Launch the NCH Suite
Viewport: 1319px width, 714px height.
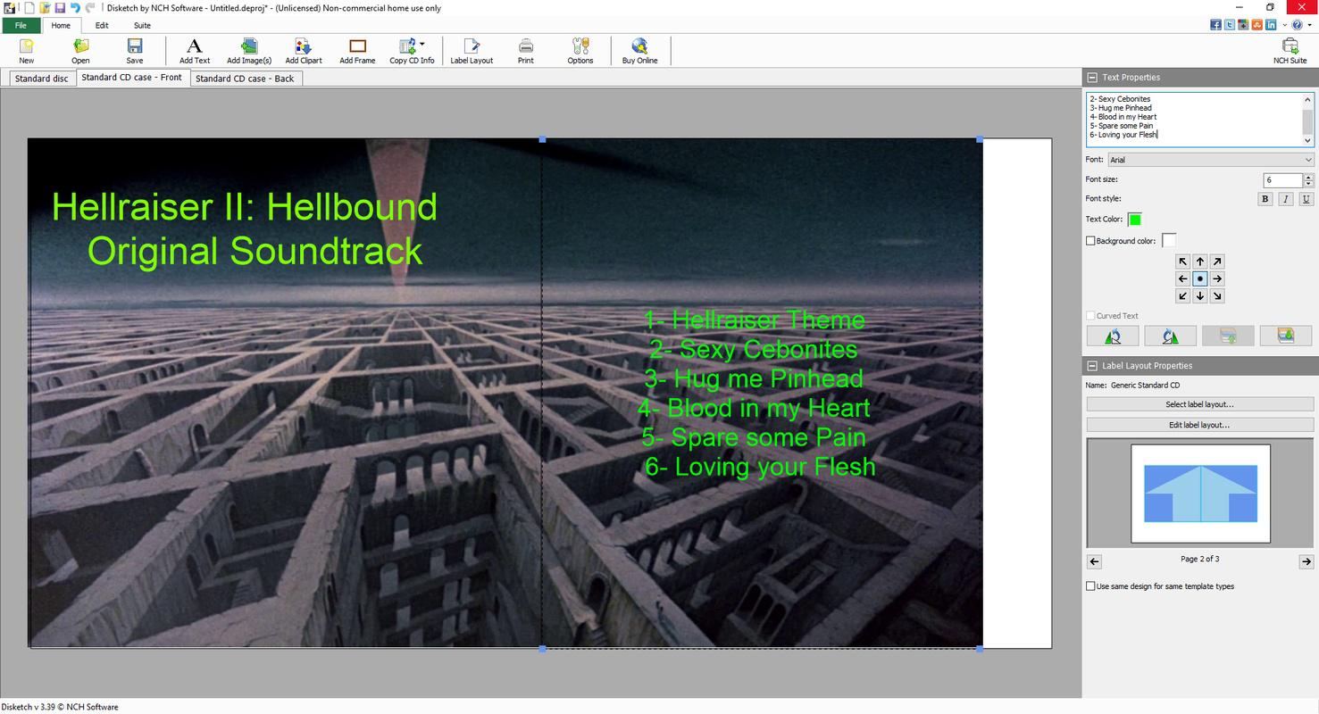pyautogui.click(x=1290, y=51)
